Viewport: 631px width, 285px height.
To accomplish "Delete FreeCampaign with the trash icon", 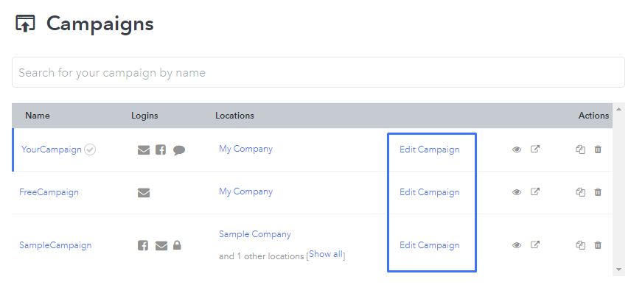I will (598, 192).
